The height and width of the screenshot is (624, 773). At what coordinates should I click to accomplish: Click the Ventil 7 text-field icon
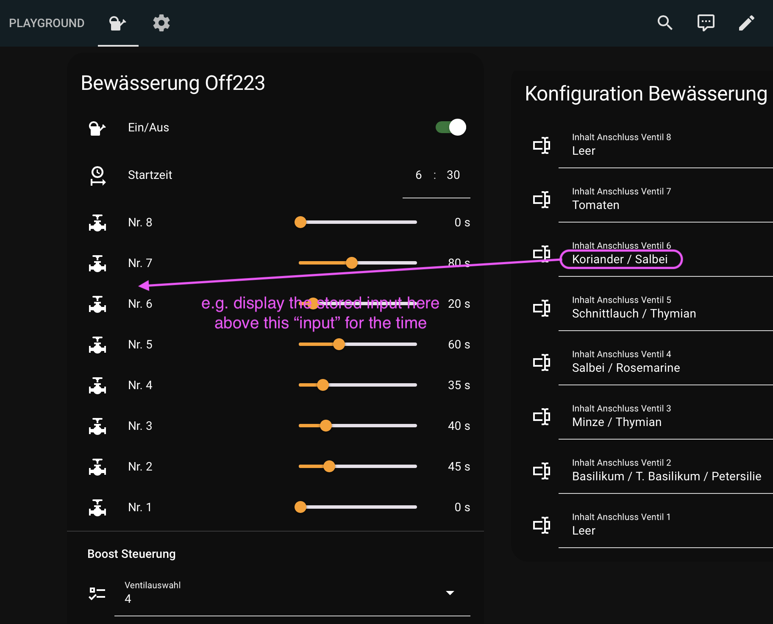(542, 199)
